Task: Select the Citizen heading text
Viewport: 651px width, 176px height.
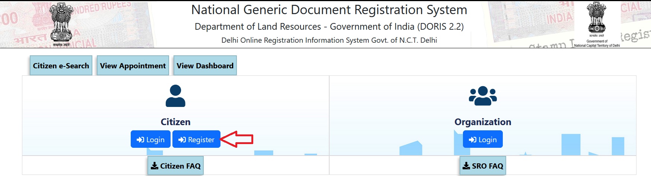Action: (175, 122)
